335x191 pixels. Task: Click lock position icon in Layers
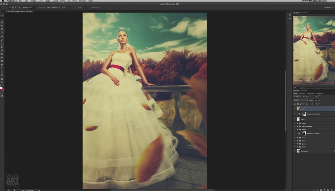point(304,104)
